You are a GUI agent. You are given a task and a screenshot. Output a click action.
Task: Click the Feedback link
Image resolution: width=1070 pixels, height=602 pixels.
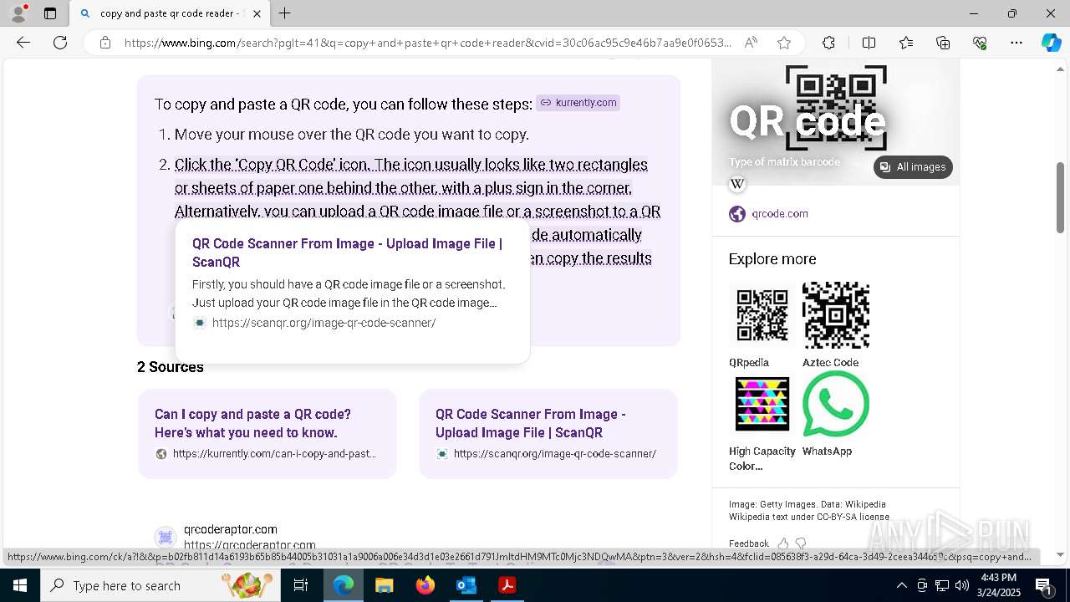click(748, 543)
